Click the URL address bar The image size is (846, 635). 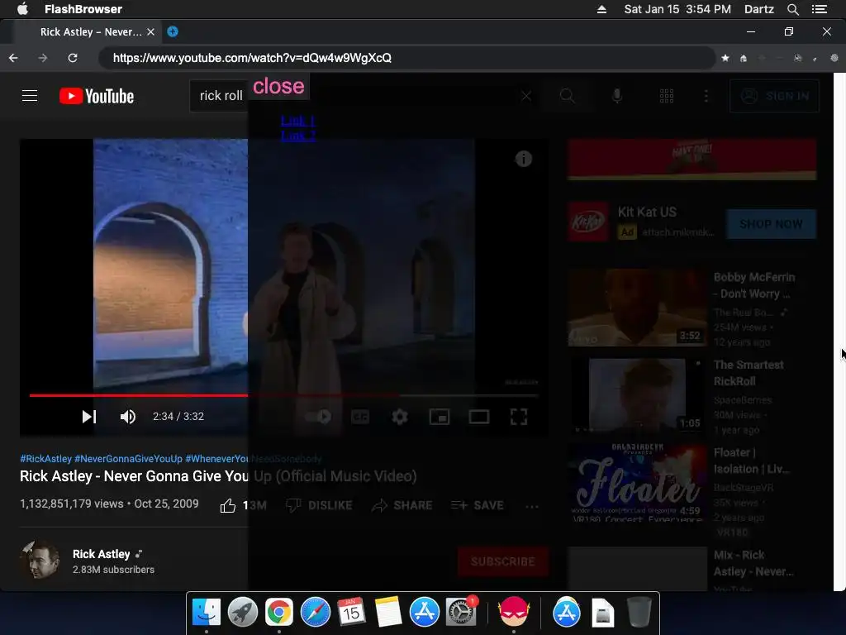tap(406, 58)
